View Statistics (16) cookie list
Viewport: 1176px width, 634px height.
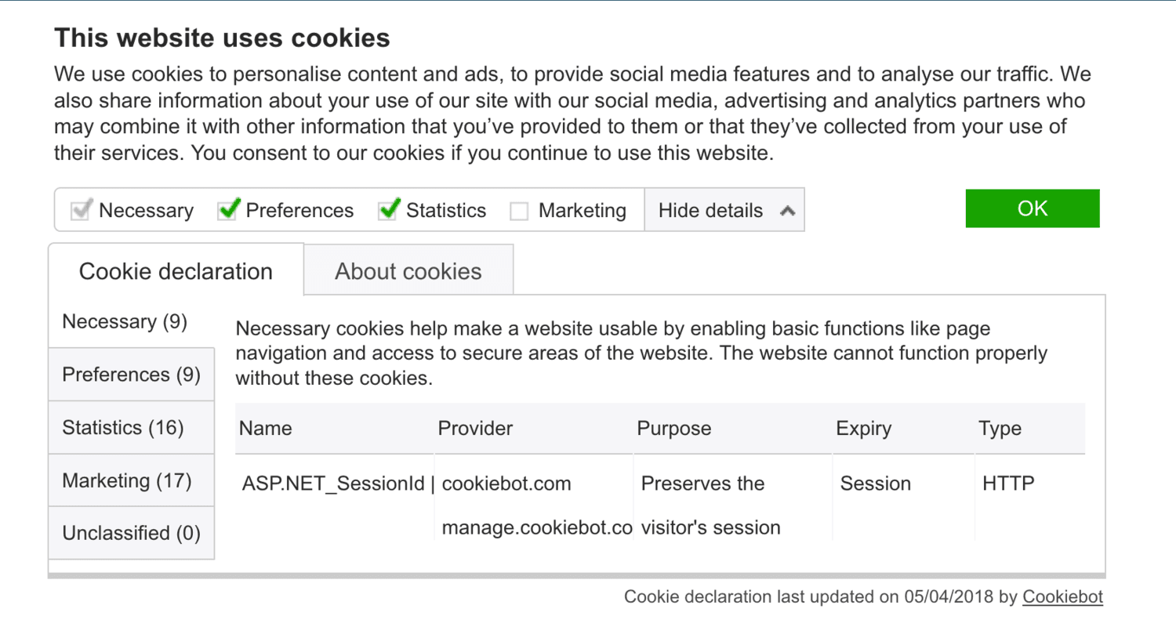131,427
